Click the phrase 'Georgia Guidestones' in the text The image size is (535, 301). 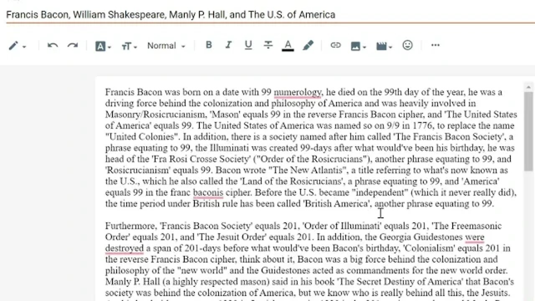tap(421, 237)
